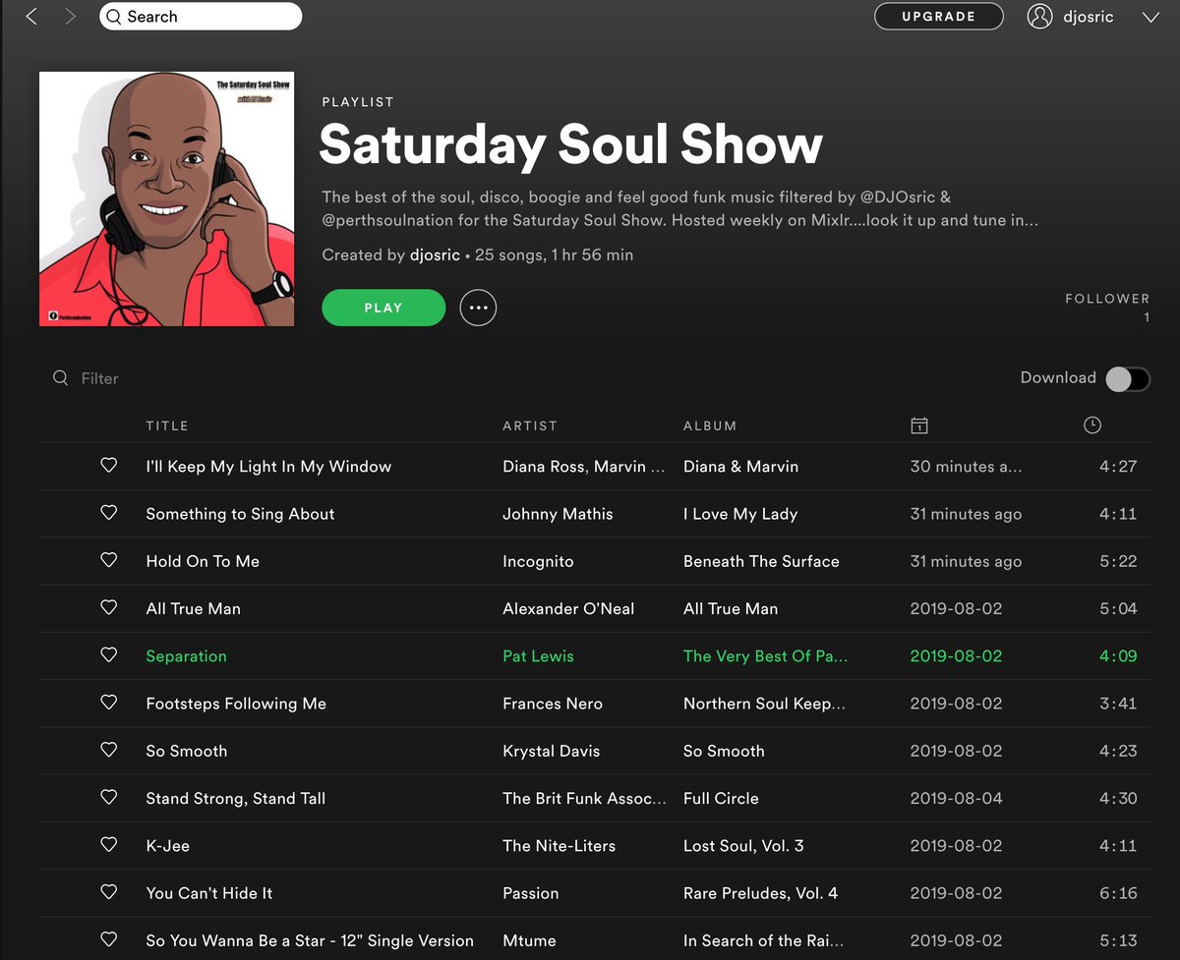Open artist Alexander O'Neal
1180x960 pixels.
click(x=568, y=609)
